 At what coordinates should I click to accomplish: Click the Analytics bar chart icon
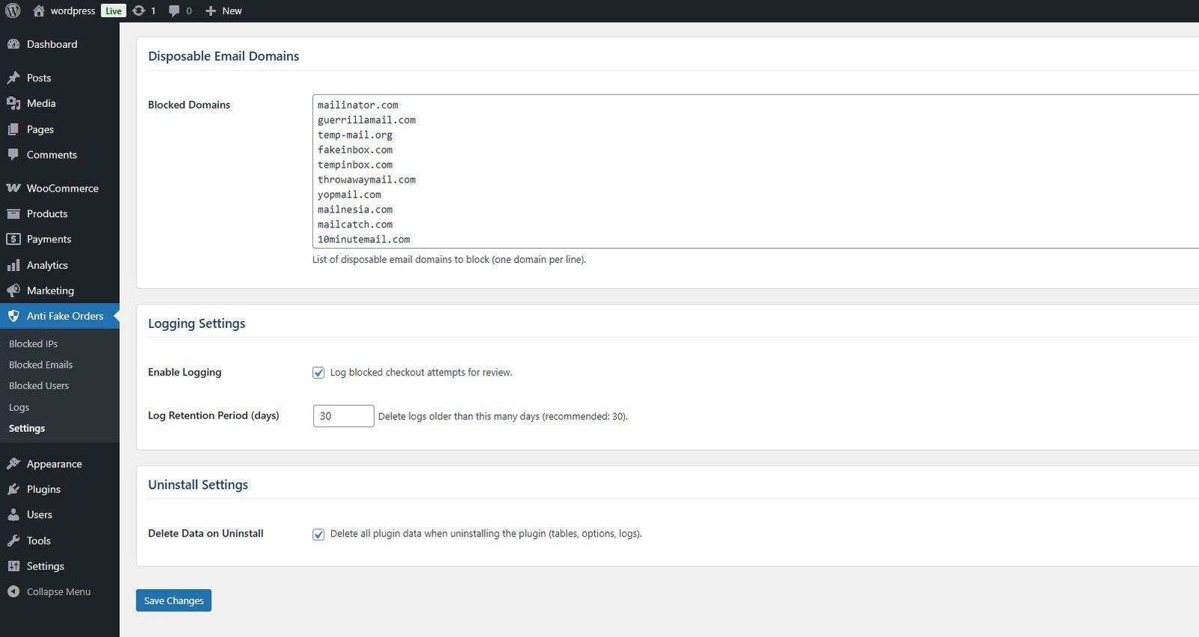coord(13,265)
